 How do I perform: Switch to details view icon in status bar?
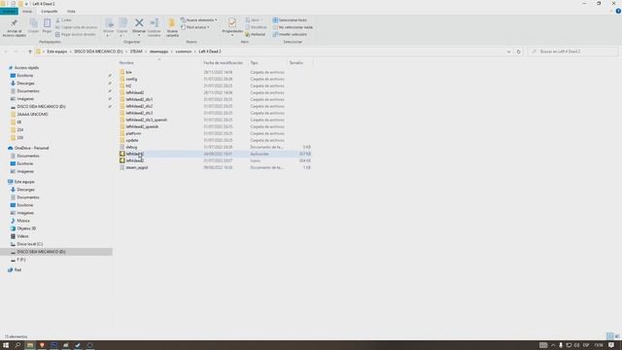coord(610,336)
